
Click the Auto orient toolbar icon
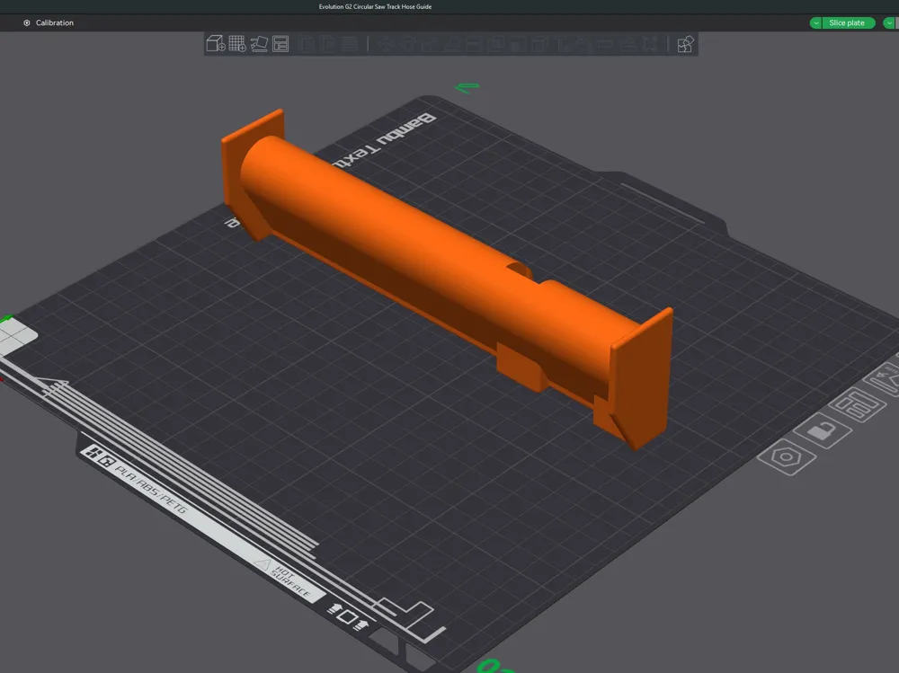click(x=259, y=43)
